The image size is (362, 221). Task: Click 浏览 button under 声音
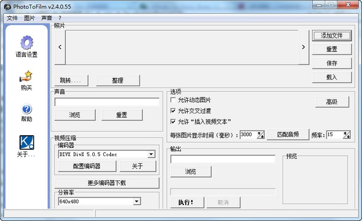pyautogui.click(x=75, y=115)
